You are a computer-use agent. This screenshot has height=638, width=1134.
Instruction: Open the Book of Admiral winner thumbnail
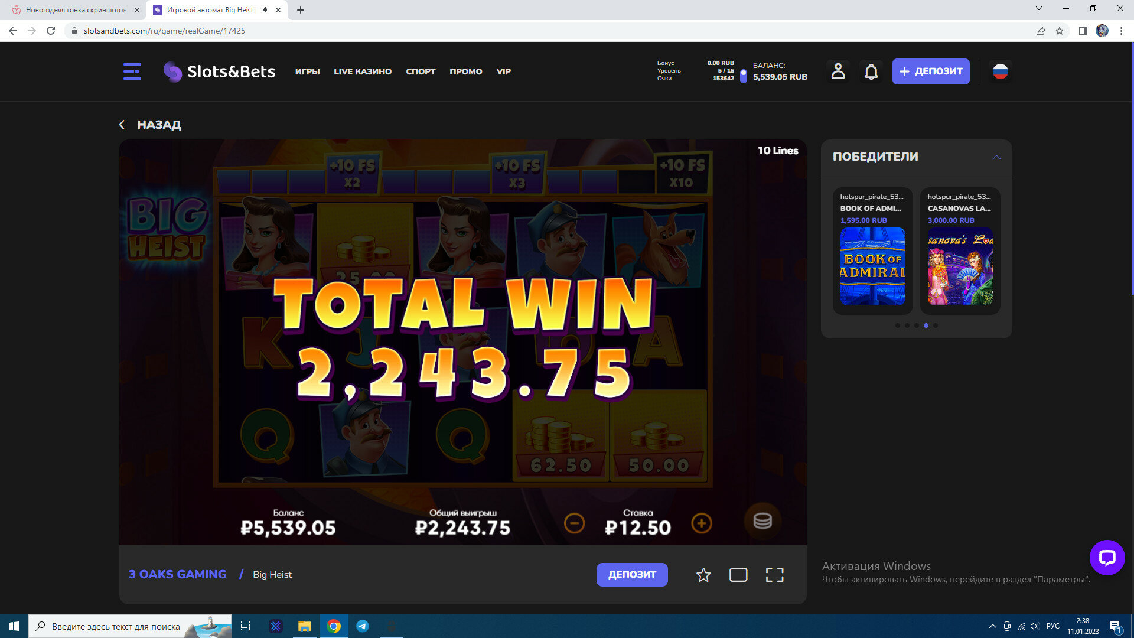(872, 266)
